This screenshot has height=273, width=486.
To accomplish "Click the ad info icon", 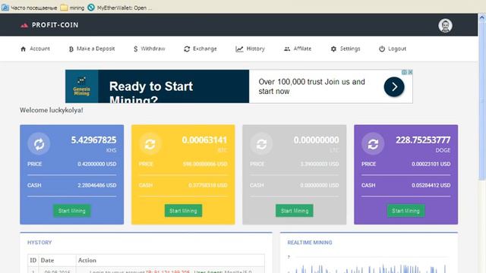I will [x=404, y=72].
